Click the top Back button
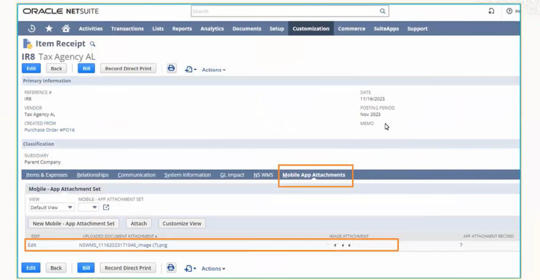The image size is (540, 280). (x=57, y=68)
